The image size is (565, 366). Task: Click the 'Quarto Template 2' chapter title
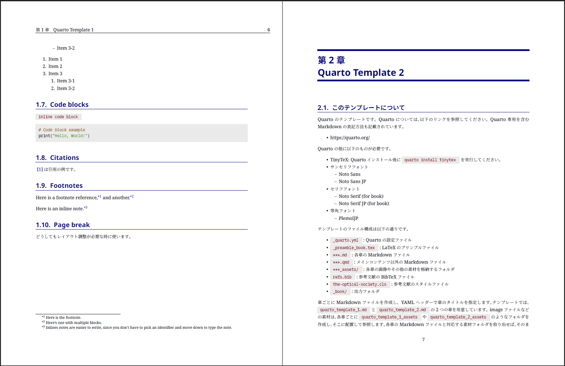point(361,73)
